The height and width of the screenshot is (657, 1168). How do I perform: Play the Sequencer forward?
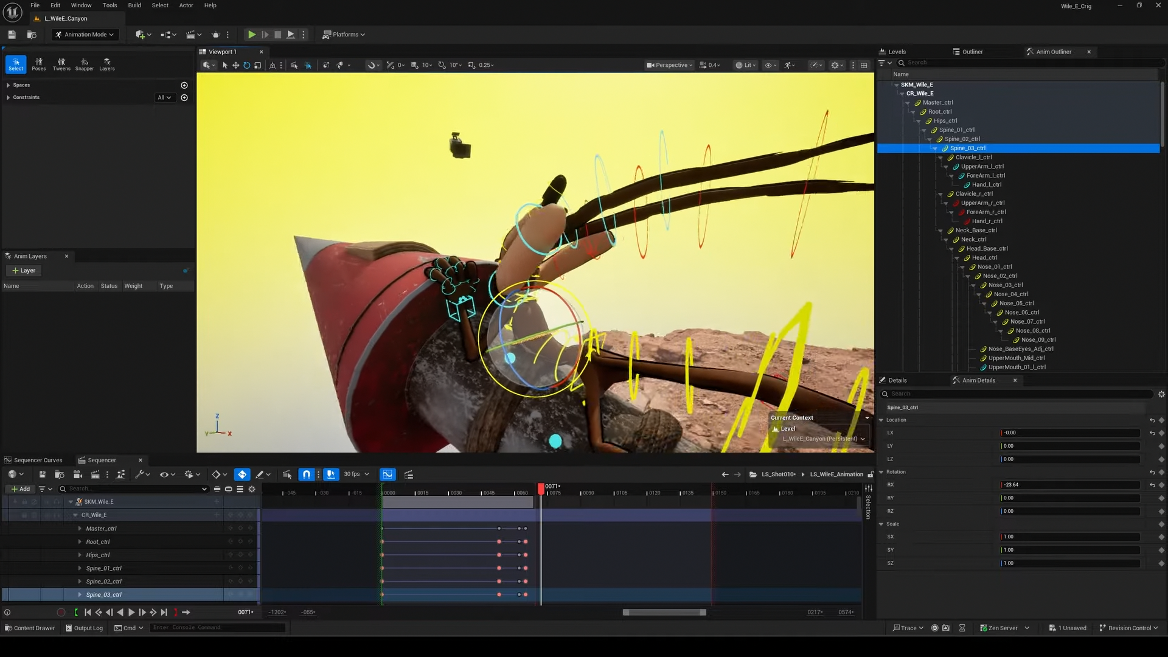(131, 613)
